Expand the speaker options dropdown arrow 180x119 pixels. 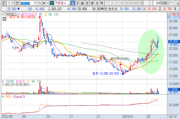48,3
